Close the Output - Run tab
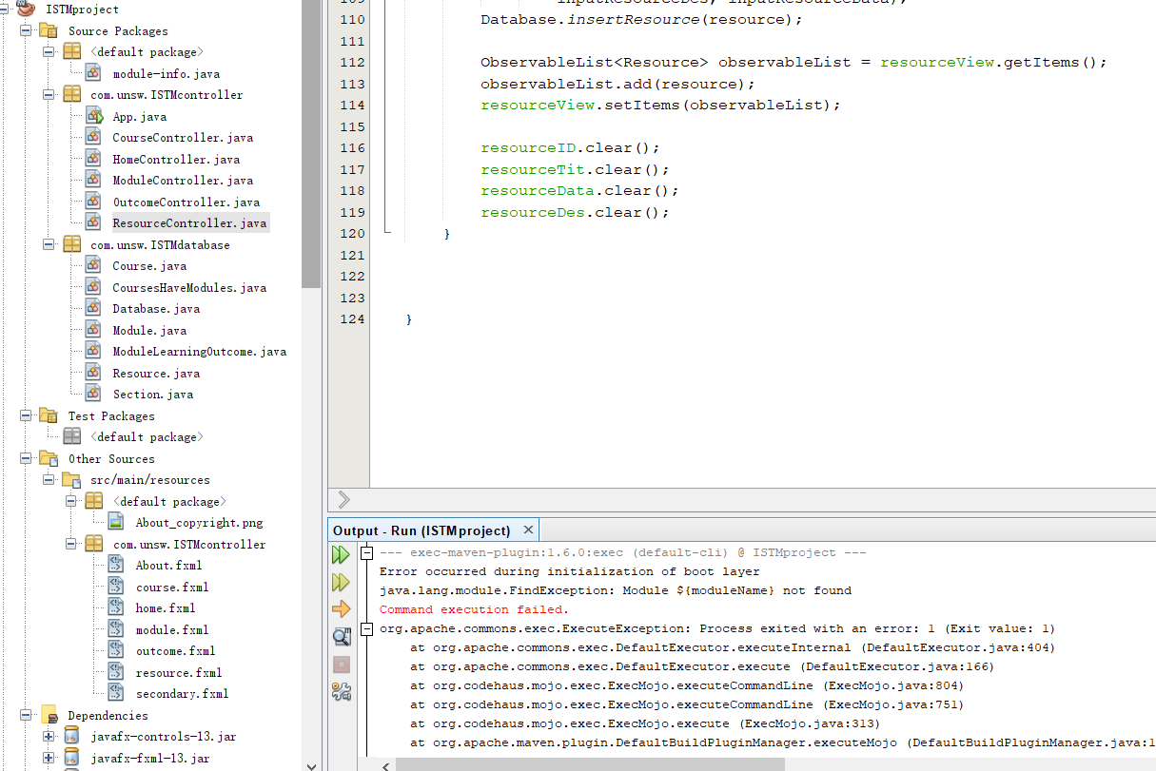This screenshot has width=1156, height=771. [529, 530]
